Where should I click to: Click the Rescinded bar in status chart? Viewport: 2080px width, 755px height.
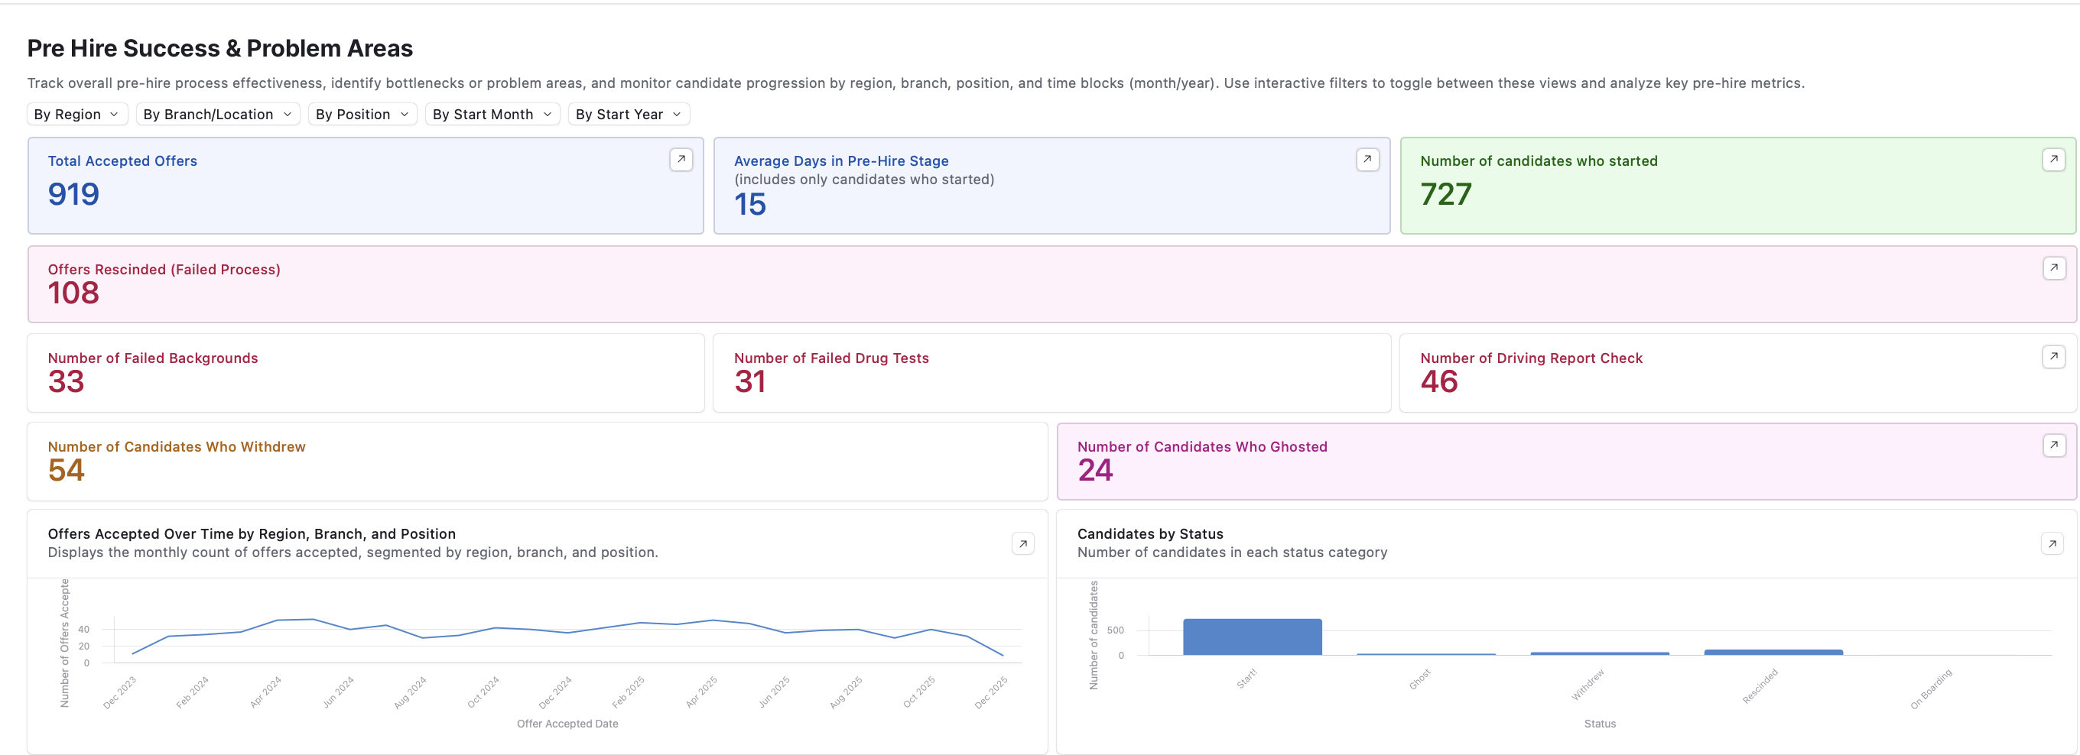(1773, 652)
